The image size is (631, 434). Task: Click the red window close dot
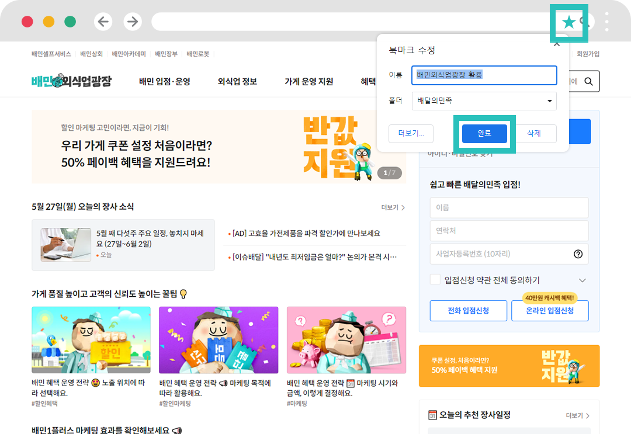(x=27, y=22)
